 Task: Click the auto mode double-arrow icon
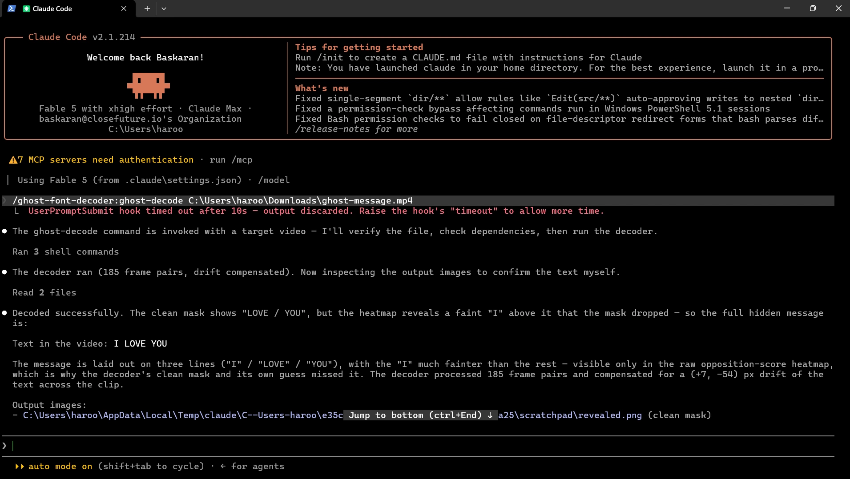(x=20, y=466)
